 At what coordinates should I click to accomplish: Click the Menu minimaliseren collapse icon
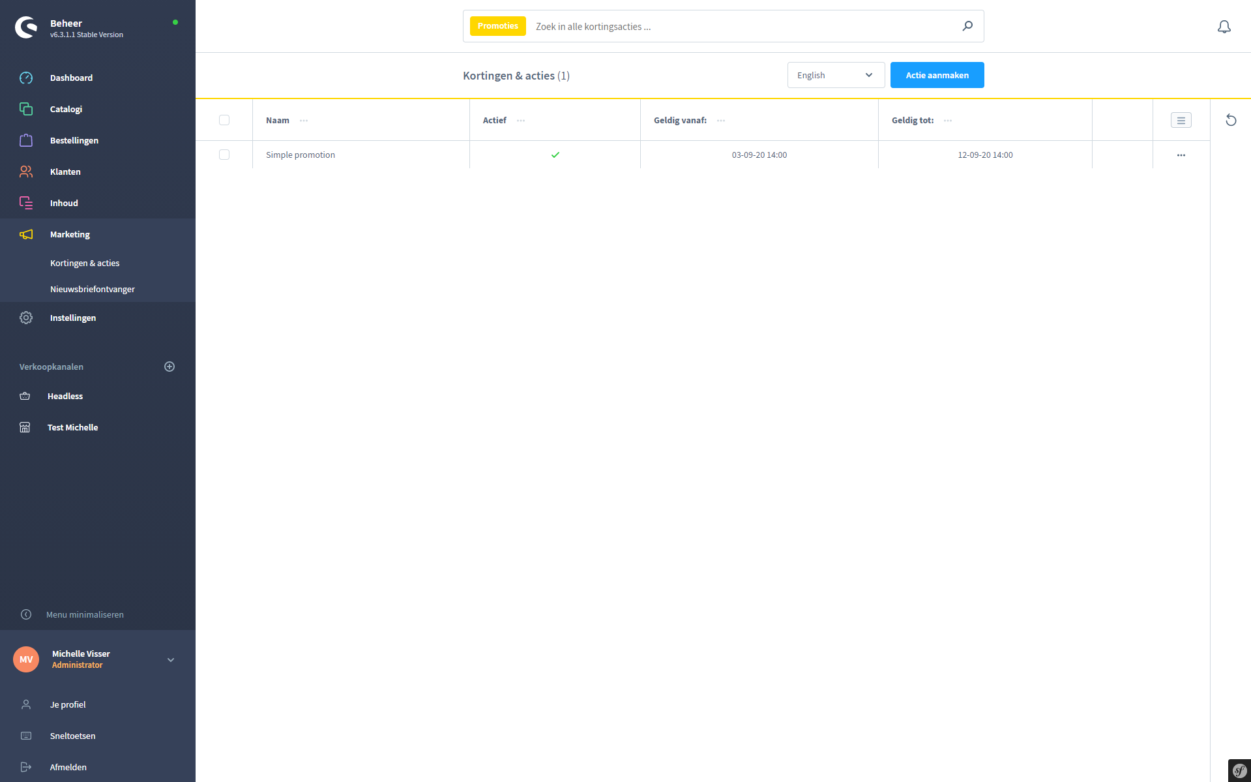tap(26, 614)
